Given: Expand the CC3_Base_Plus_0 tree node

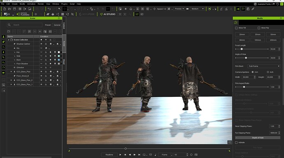Looking at the screenshot, I should coord(11,80).
